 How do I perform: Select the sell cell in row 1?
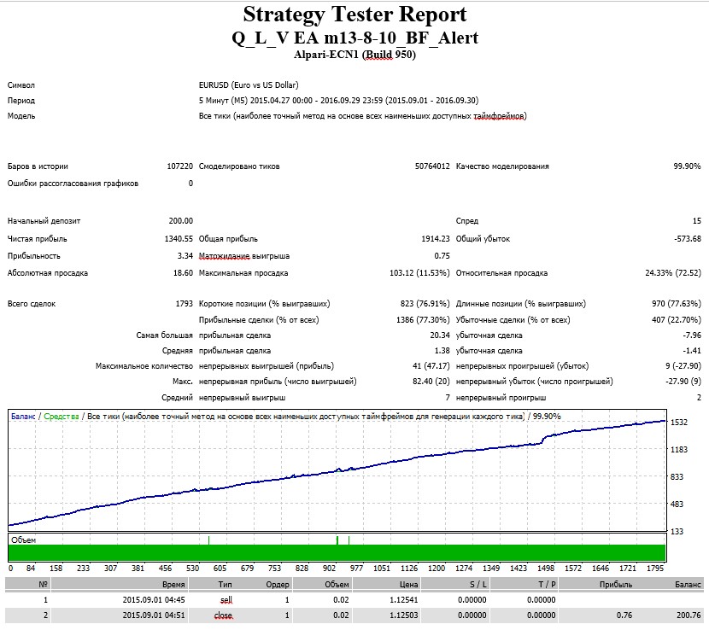[x=226, y=600]
